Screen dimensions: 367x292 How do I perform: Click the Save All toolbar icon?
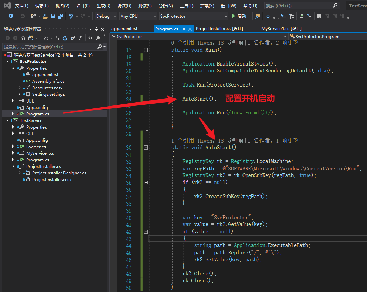(60, 16)
